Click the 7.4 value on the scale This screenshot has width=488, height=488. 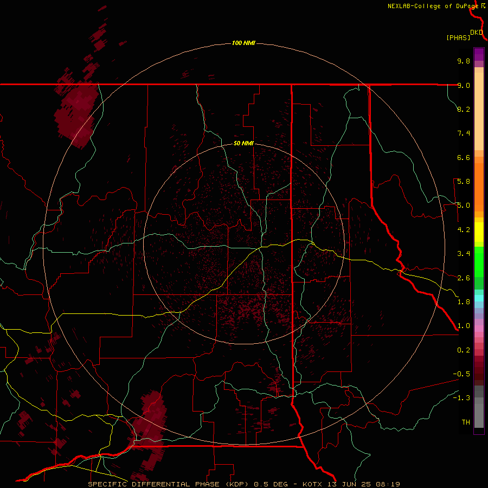coord(464,133)
